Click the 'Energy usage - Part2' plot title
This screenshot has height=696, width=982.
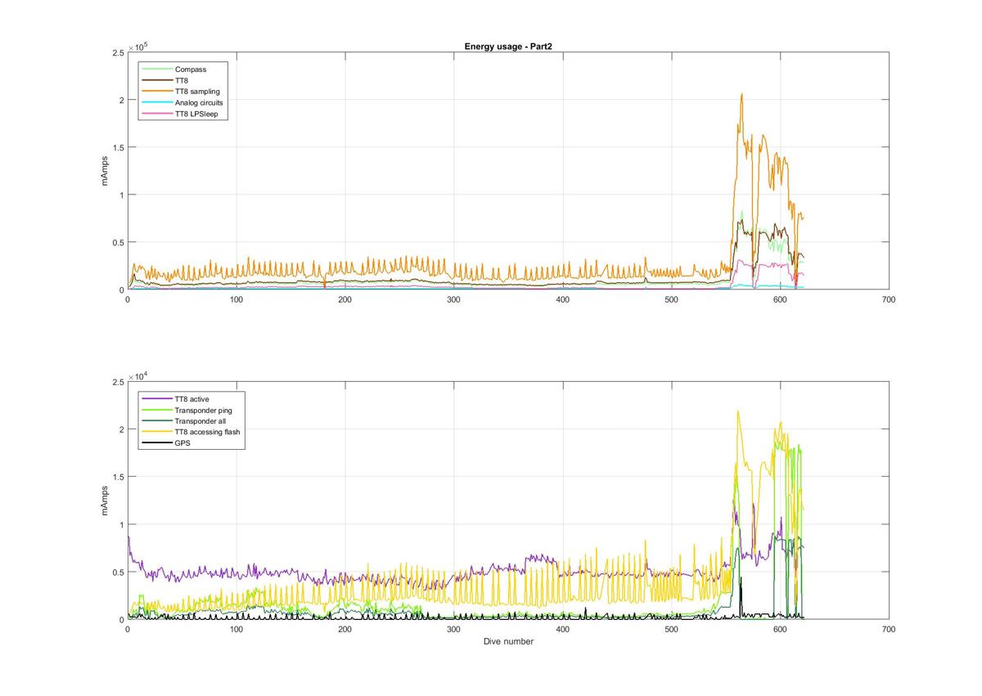click(507, 47)
